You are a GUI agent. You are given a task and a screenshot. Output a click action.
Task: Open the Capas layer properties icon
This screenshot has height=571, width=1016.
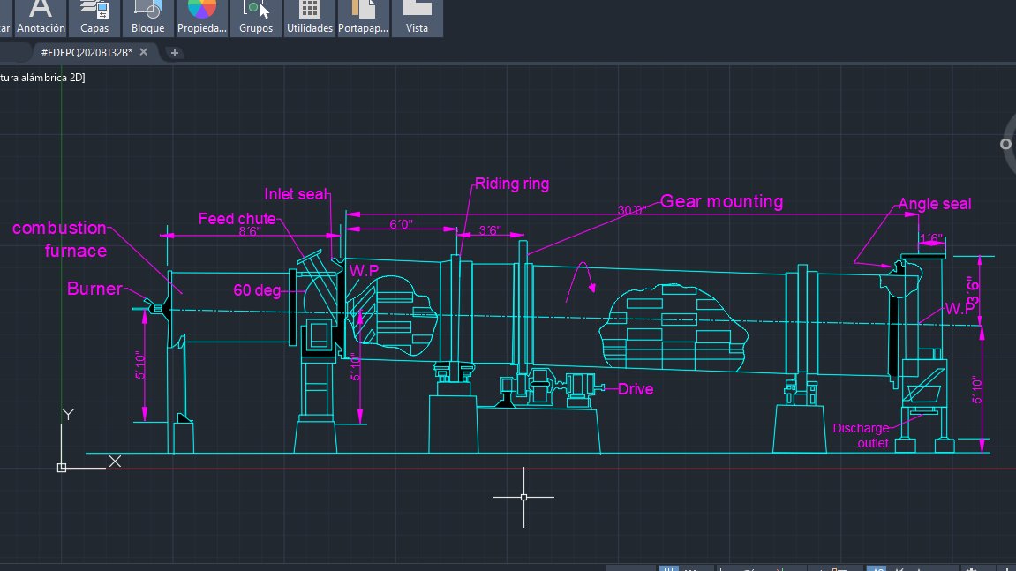94,12
